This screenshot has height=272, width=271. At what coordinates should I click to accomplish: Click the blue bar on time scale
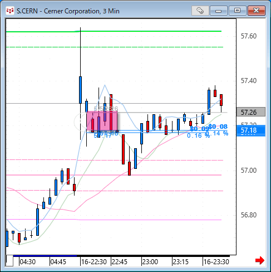[45, 256]
